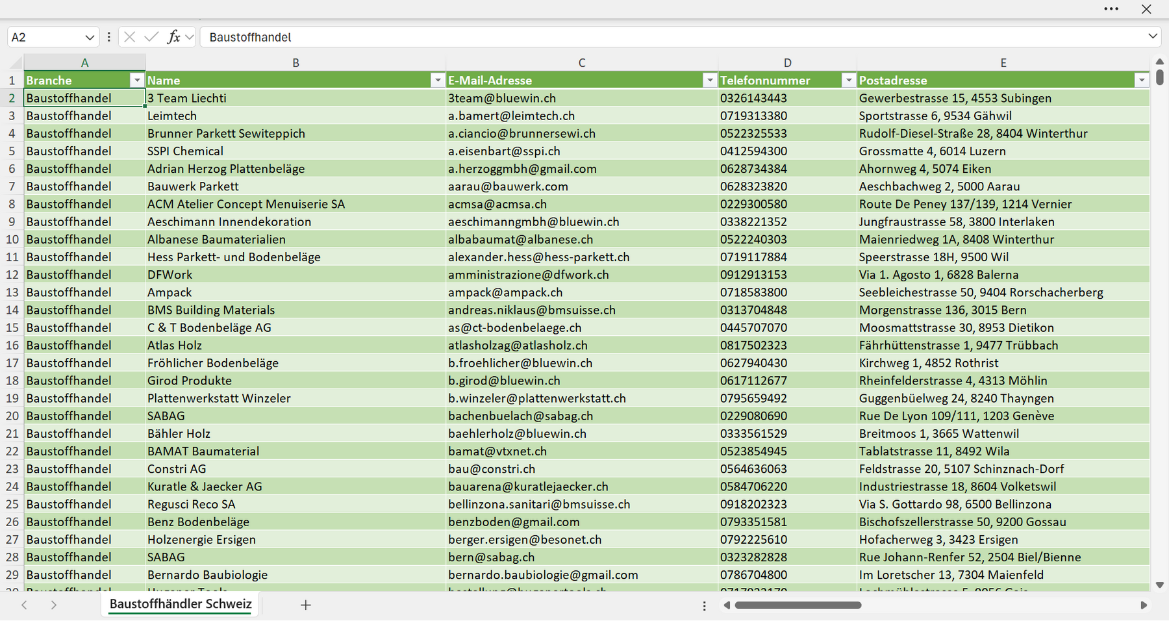The height and width of the screenshot is (621, 1169).
Task: Click the phone number 0617112677
Action: pyautogui.click(x=753, y=381)
